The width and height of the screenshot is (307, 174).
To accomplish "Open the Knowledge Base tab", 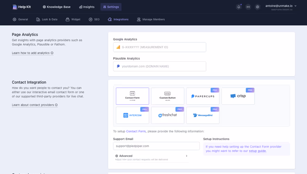I will (57, 7).
